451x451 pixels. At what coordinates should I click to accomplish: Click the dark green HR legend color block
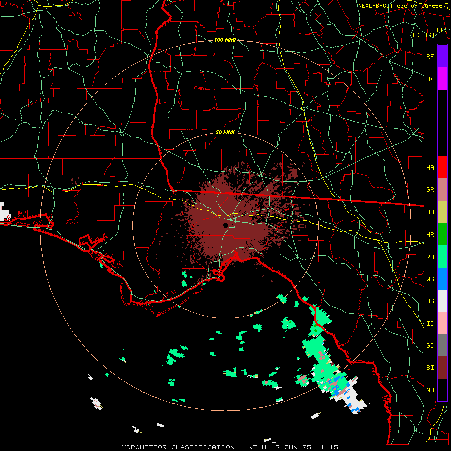[x=442, y=235]
